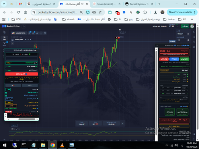Open the top left sidebar chart icon
This screenshot has width=199, height=149.
pos(4,32)
